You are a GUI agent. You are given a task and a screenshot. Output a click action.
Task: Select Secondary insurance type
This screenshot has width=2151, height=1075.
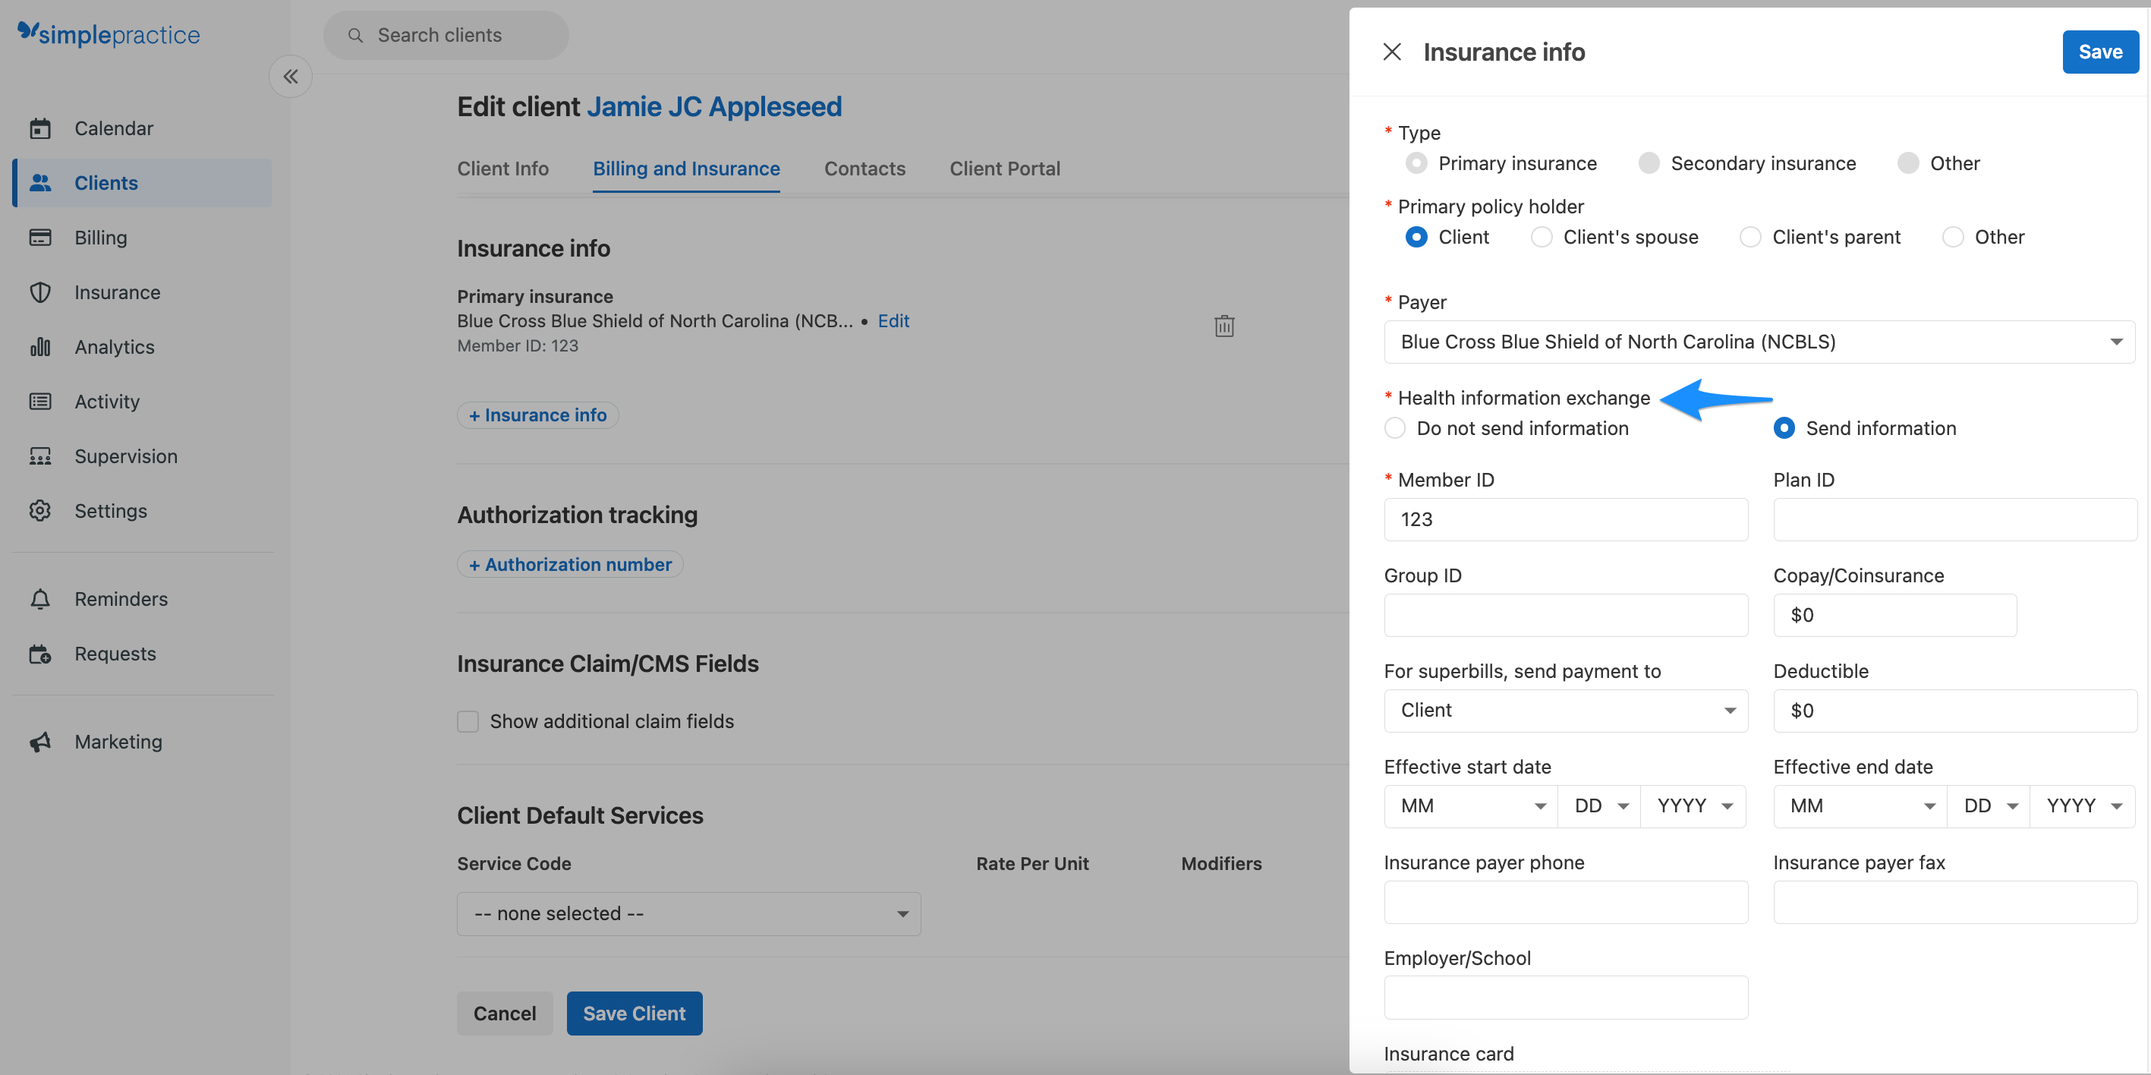point(1649,163)
